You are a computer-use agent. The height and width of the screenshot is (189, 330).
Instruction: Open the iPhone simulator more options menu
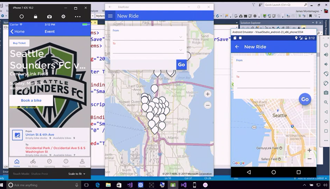78,17
